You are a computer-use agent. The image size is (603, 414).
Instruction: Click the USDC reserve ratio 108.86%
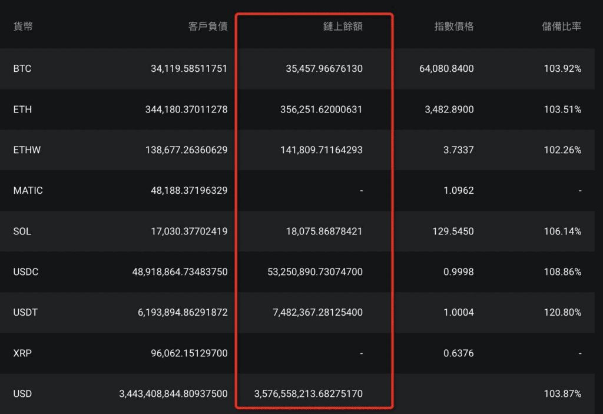coord(562,272)
